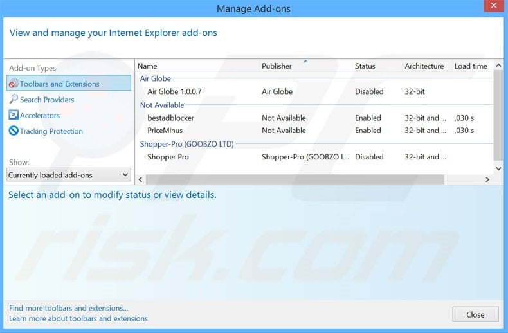
Task: Click the Search Providers magnifier icon
Action: (x=14, y=99)
